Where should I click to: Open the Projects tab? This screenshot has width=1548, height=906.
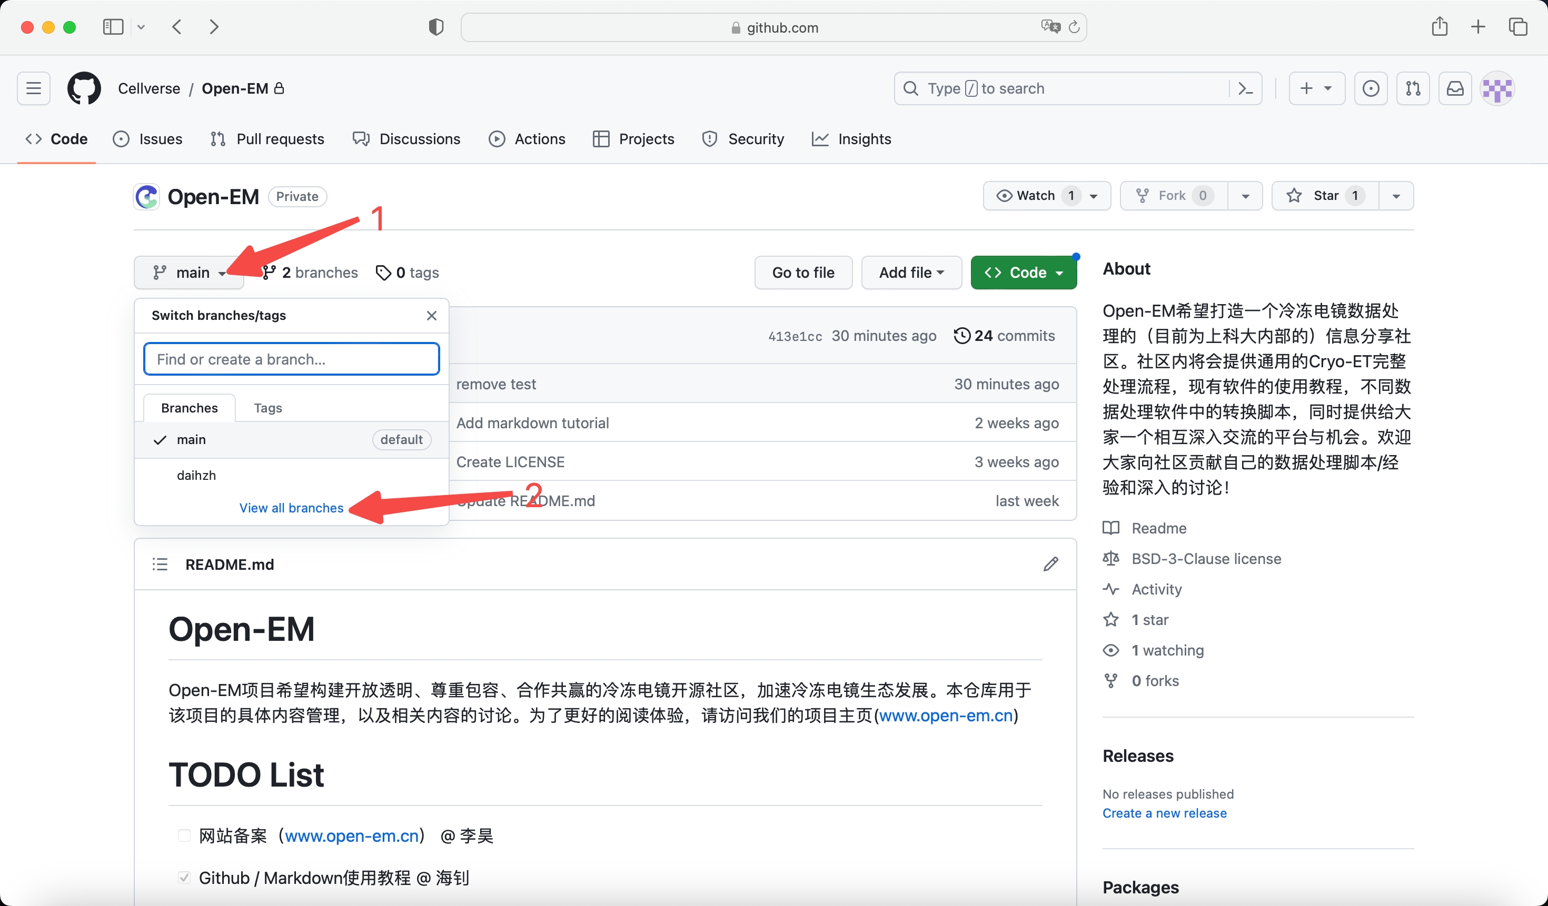tap(633, 139)
